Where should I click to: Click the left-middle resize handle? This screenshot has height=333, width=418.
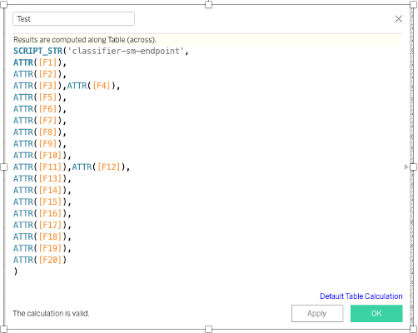[x=3, y=166]
